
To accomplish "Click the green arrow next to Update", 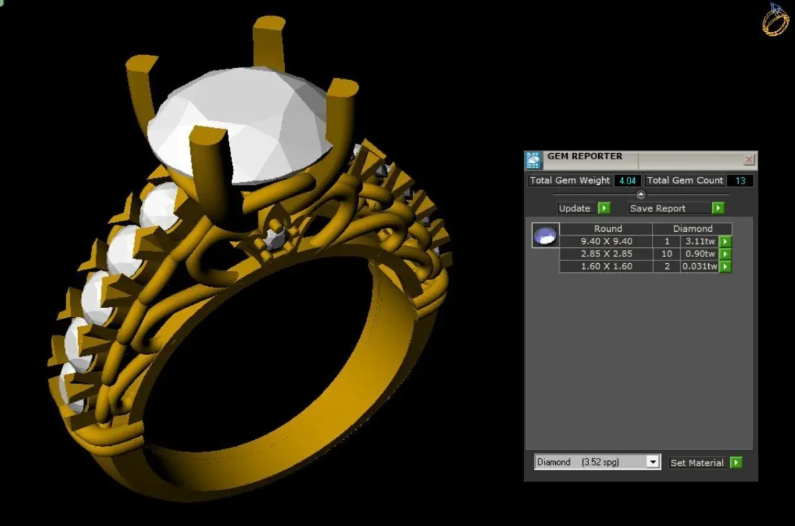I will [604, 208].
